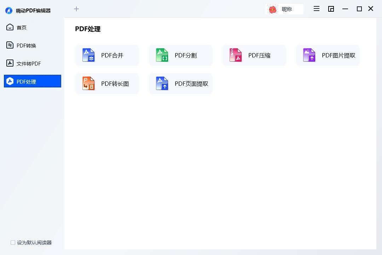The image size is (382, 255).
Task: Minimize the application window
Action: (x=345, y=9)
